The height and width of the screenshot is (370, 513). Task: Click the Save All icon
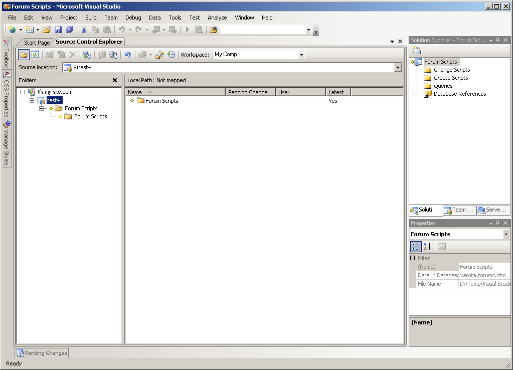(70, 30)
